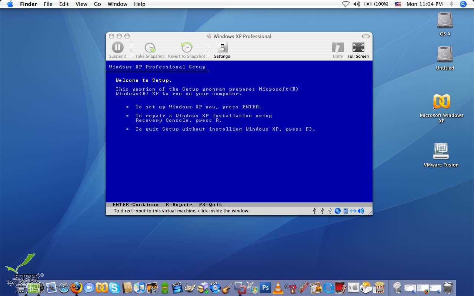
Task: Open Spotlight search in menu bar
Action: click(463, 4)
